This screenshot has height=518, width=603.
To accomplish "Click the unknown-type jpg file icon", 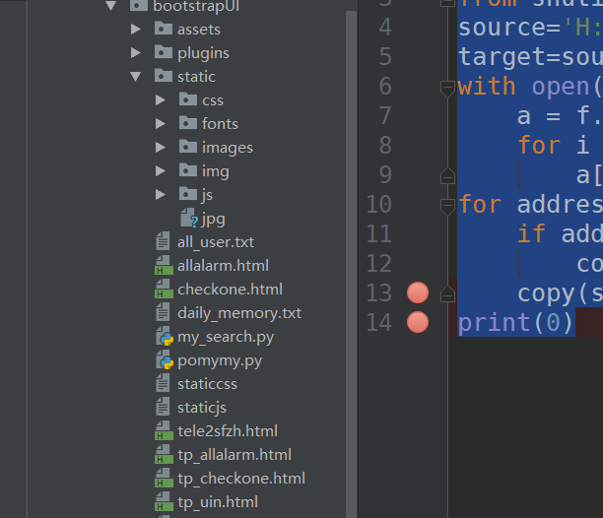I will tap(189, 218).
